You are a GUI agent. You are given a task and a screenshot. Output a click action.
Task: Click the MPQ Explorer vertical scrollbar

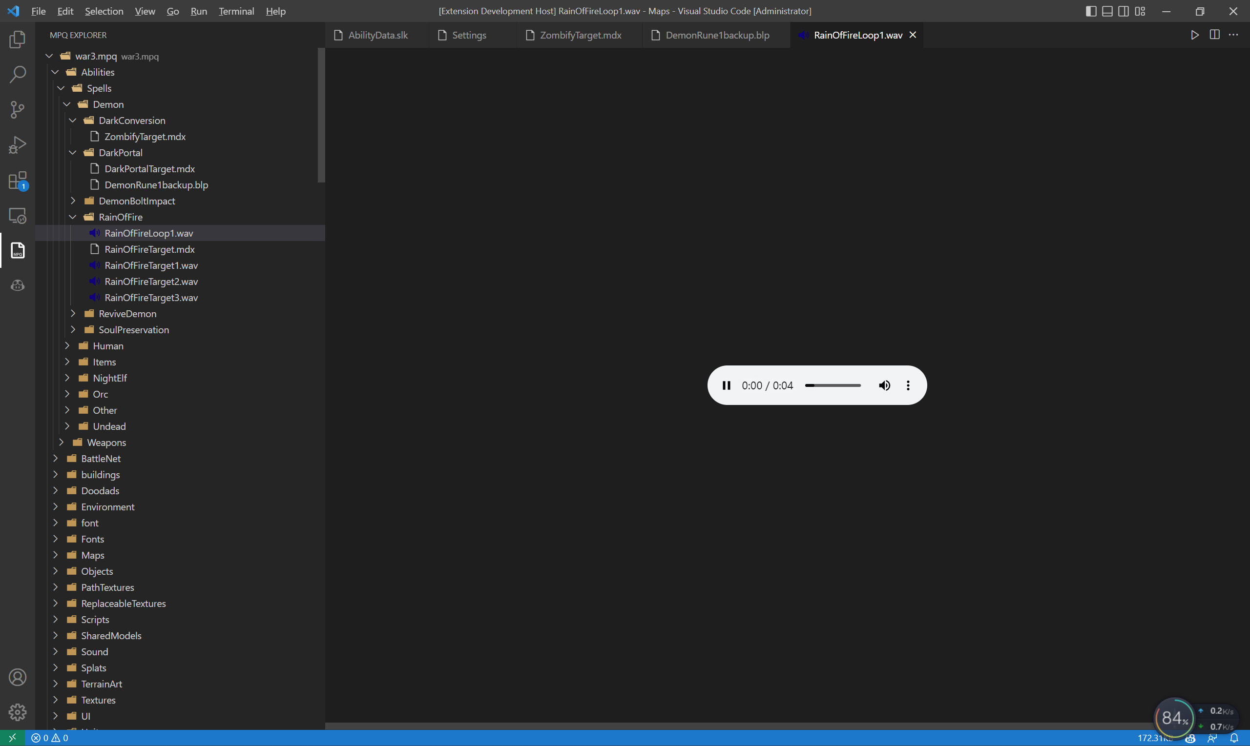321,115
